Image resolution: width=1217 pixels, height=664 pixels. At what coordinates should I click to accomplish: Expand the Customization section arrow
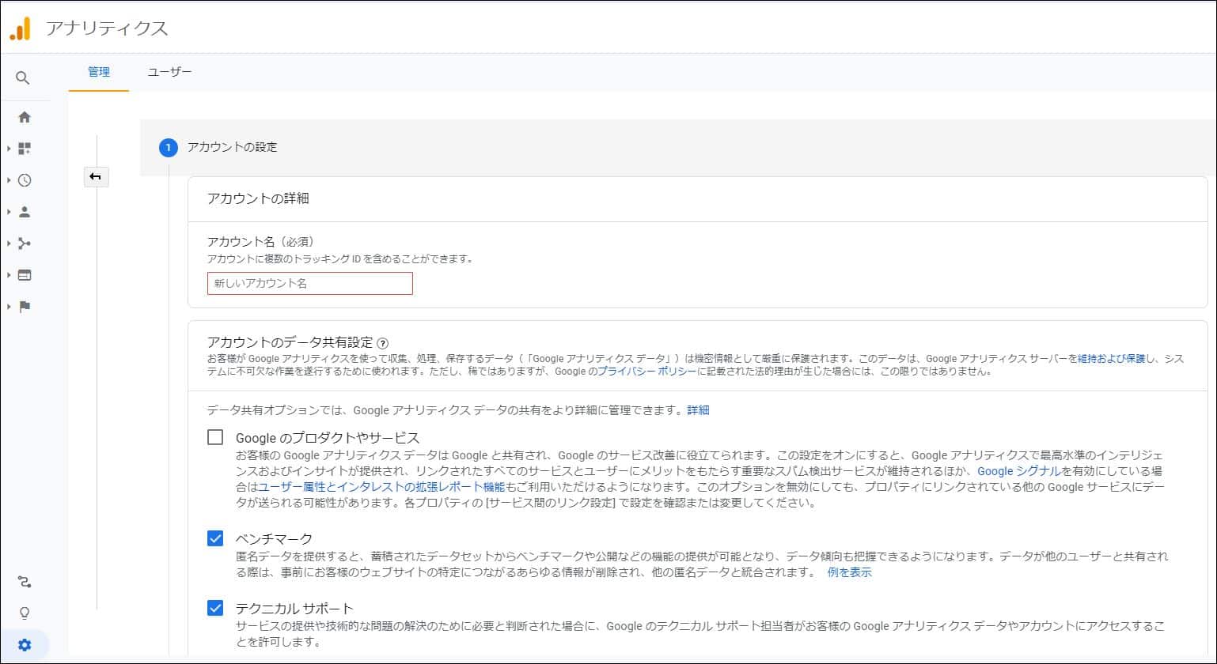(9, 149)
